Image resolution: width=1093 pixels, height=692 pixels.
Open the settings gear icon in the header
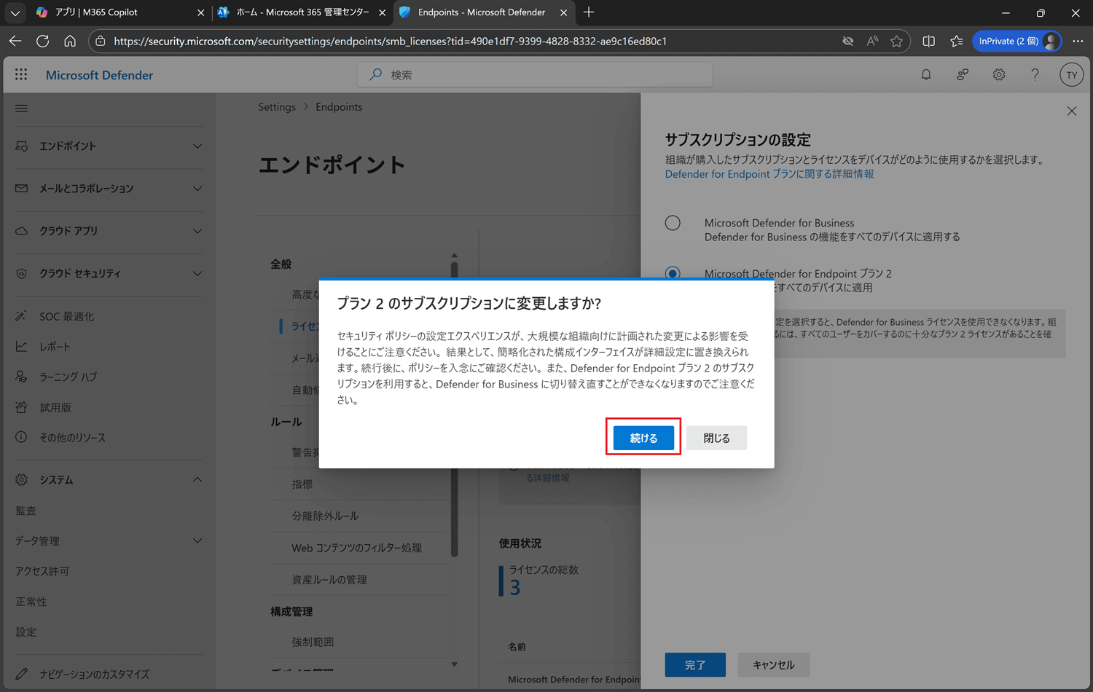[999, 74]
